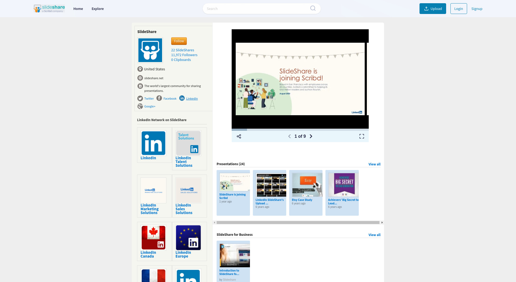Screen dimensions: 516x282
Task: Open LinkedIn Canada flag tile
Action: (x=153, y=238)
